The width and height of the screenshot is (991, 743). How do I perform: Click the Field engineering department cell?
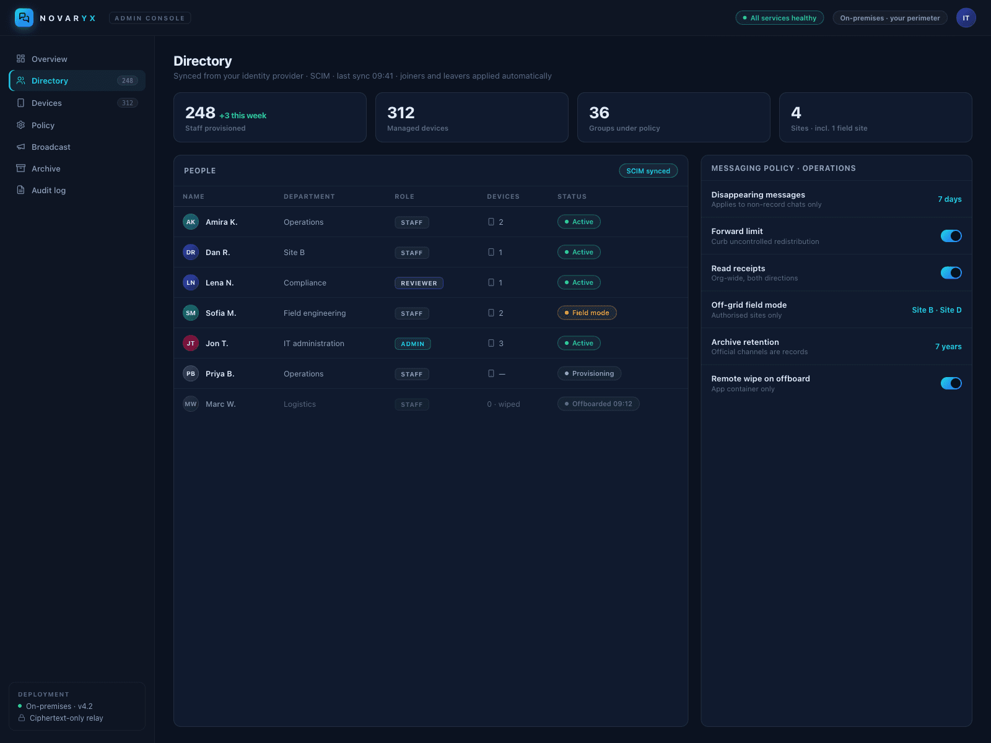click(x=315, y=313)
